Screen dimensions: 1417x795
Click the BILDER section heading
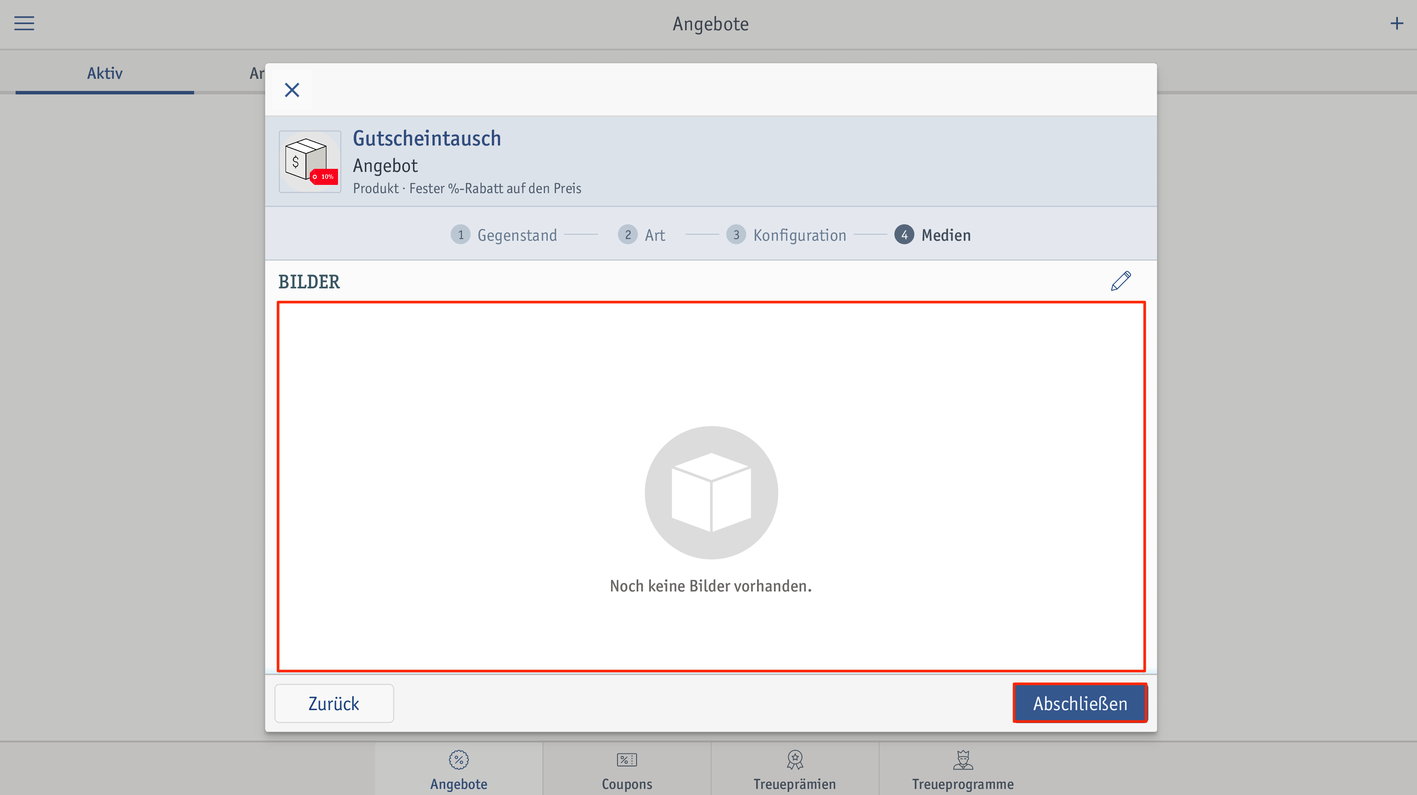tap(309, 282)
